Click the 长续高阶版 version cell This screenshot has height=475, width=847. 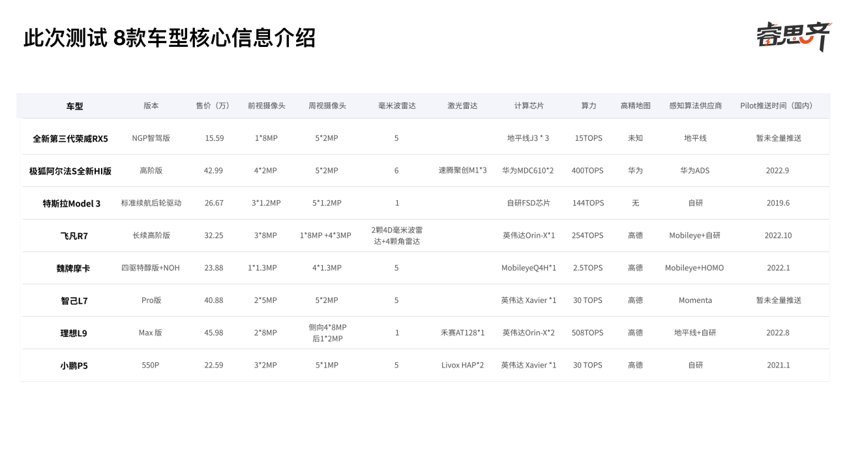(x=151, y=235)
